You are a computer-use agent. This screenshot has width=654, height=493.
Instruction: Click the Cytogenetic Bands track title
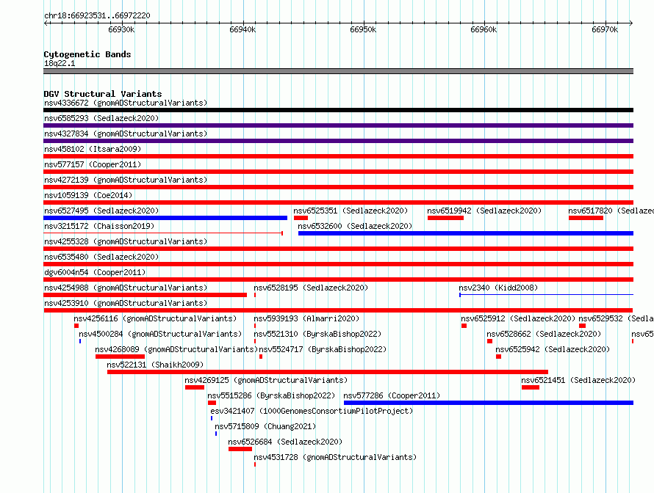(87, 54)
